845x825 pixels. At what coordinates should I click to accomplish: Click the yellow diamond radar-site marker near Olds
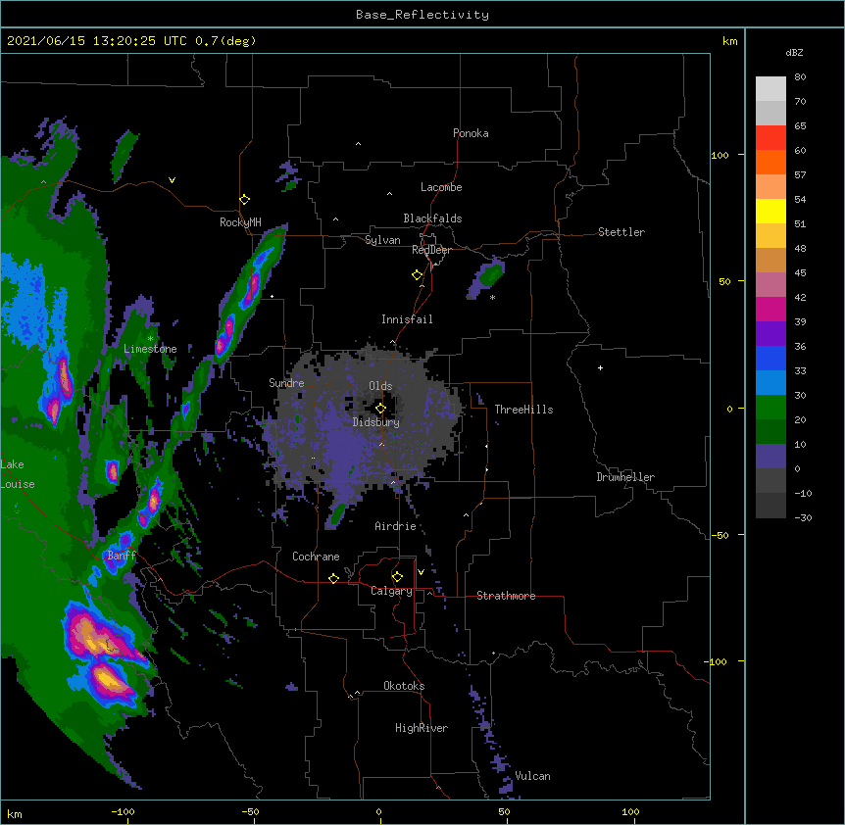(x=380, y=409)
